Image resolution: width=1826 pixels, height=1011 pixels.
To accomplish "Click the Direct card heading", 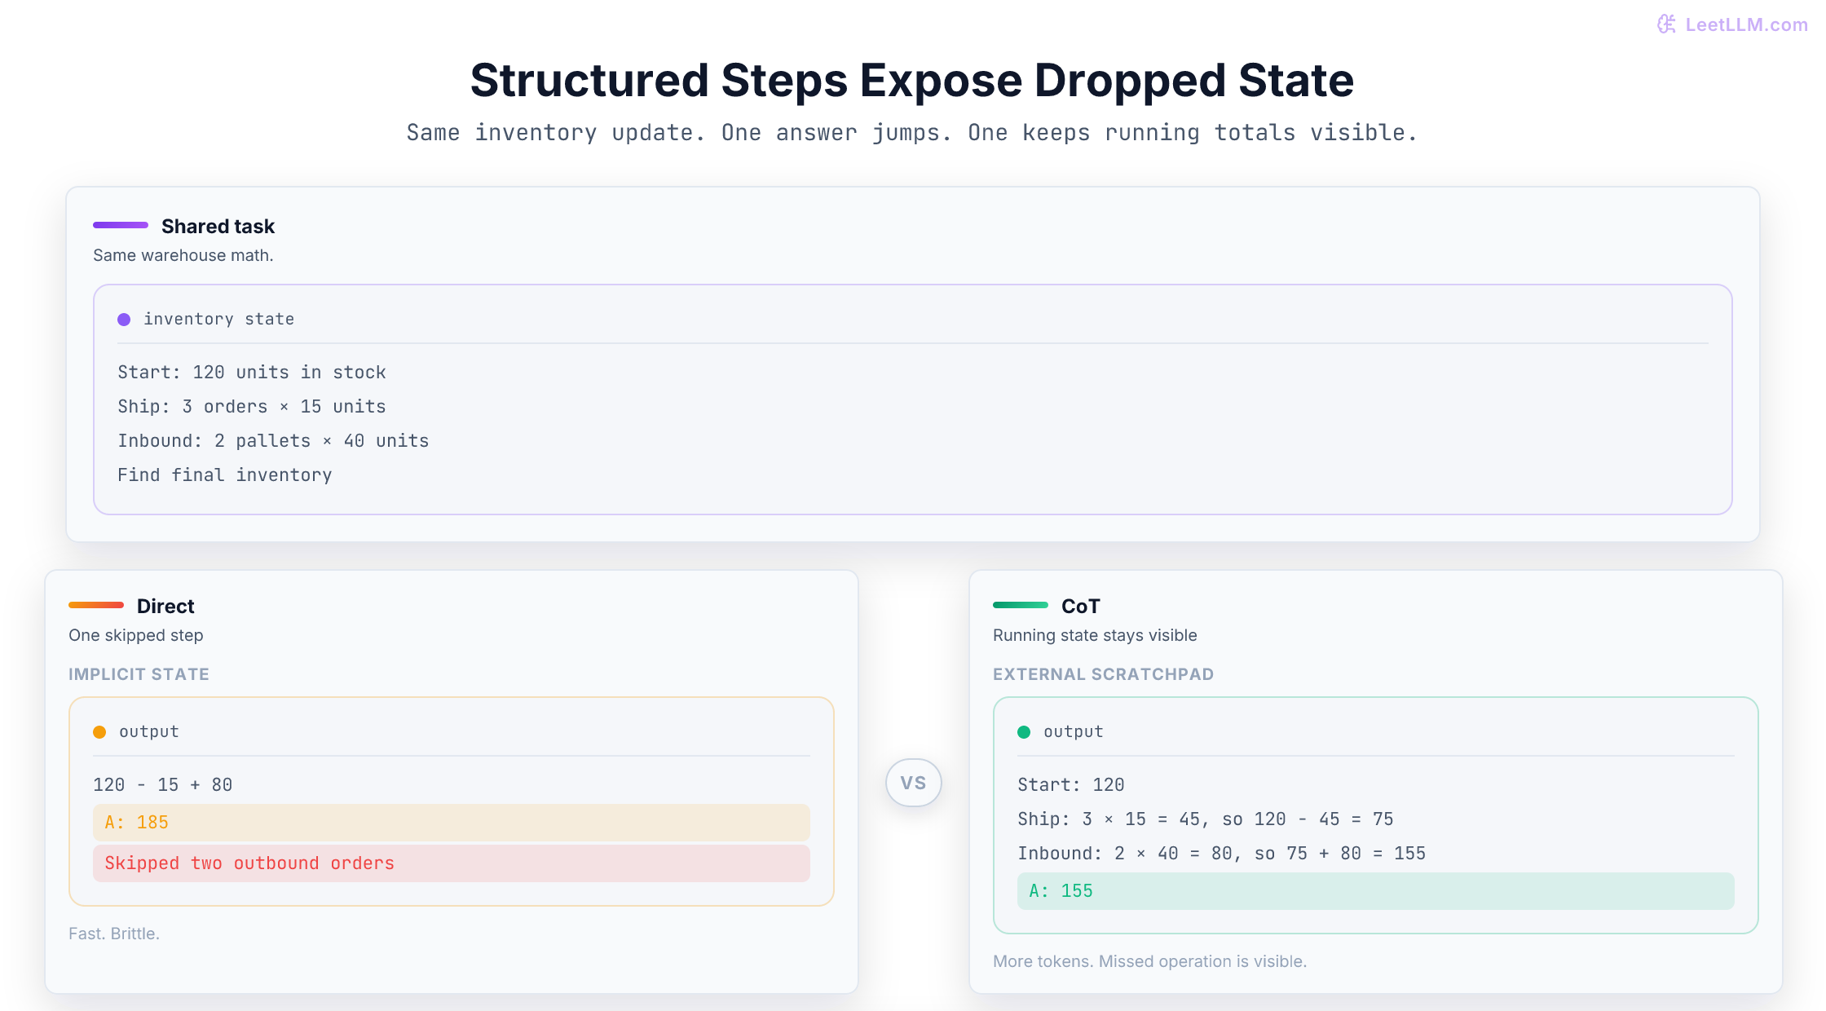I will pos(165,606).
